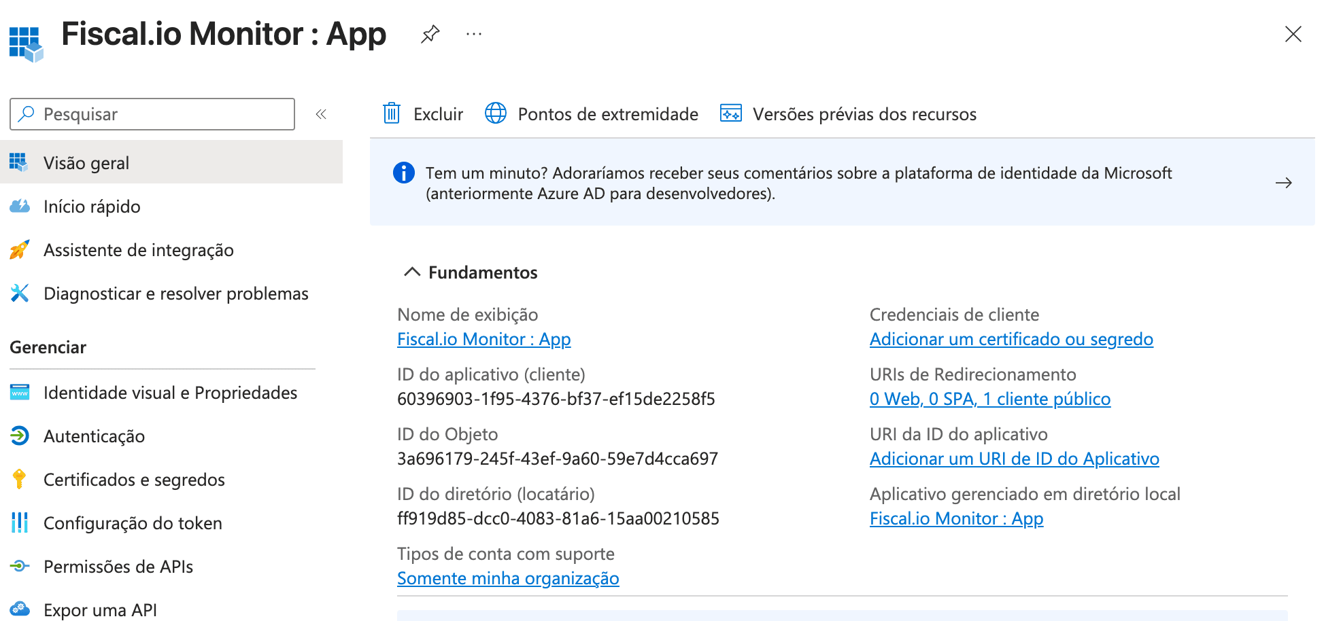Image resolution: width=1341 pixels, height=621 pixels.
Task: Click the Pontos de extremidade globe icon
Action: (496, 113)
